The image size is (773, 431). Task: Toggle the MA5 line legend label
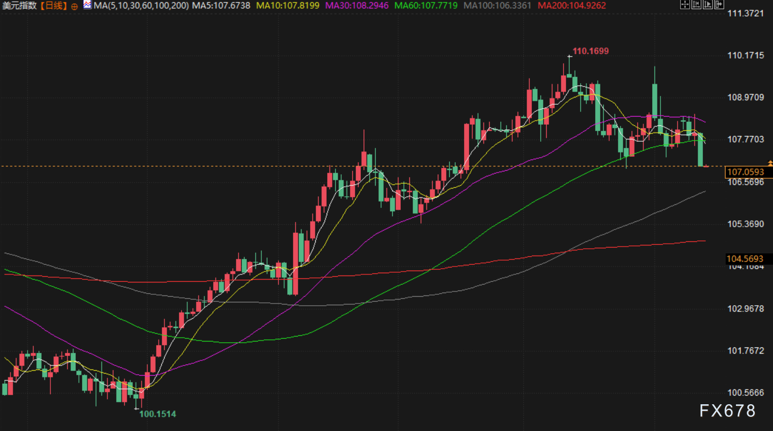[221, 6]
